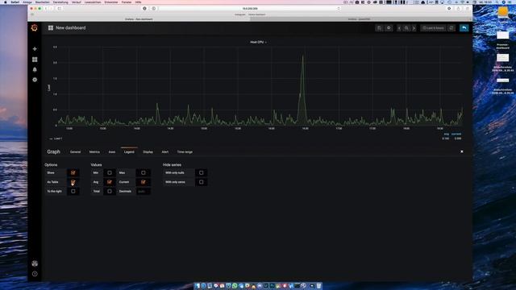
Task: Open the Dashboards grid icon in sidebar
Action: click(x=35, y=60)
